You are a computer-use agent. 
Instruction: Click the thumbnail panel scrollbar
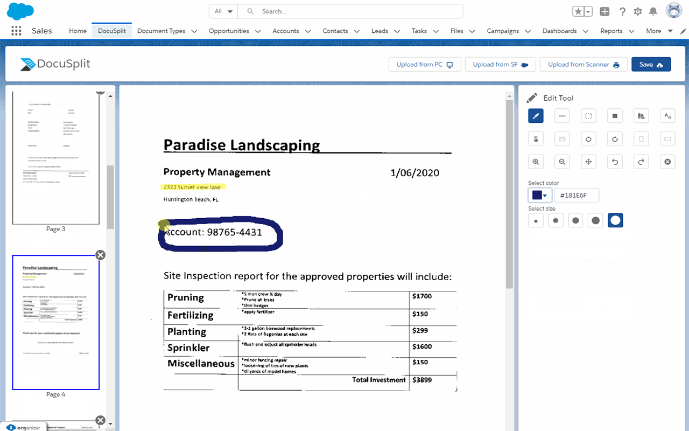[110, 197]
